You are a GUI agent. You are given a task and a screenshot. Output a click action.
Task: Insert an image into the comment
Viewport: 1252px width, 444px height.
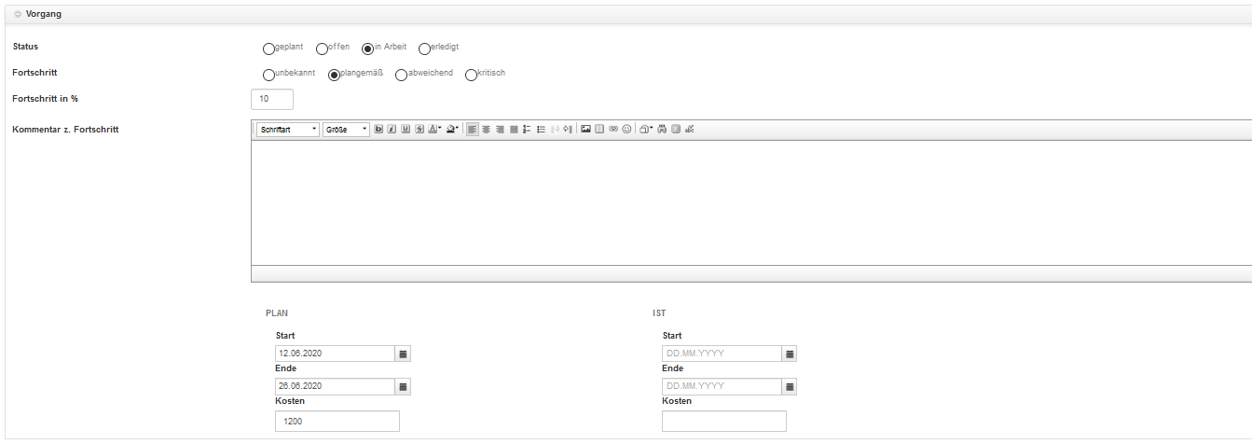coord(585,130)
